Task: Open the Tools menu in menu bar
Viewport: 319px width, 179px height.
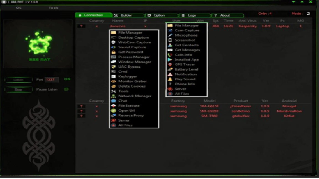Action: click(53, 8)
